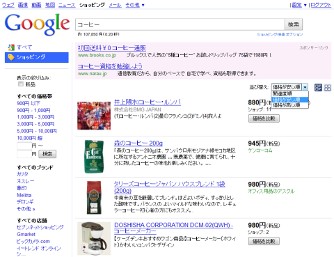Click the minimum price input box
The width and height of the screenshot is (334, 257).
pyautogui.click(x=24, y=146)
